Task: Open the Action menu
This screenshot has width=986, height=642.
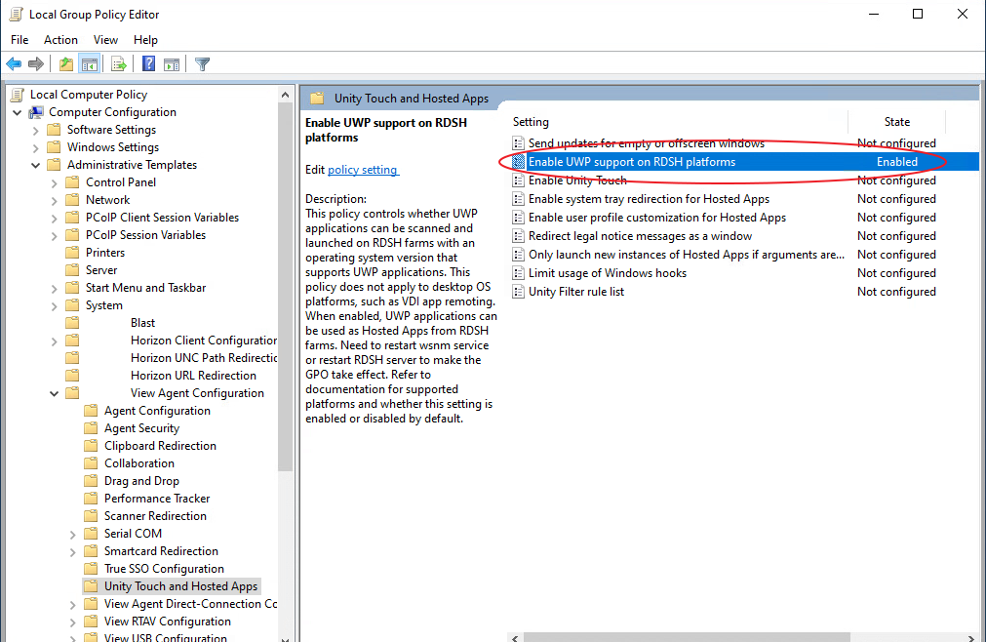Action: click(60, 40)
